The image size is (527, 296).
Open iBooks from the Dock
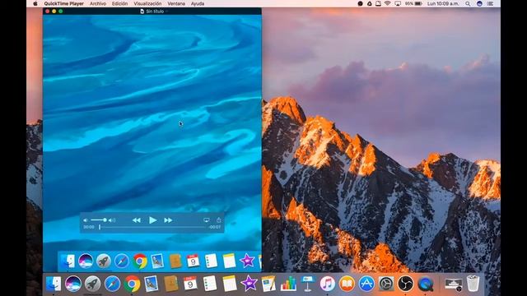(x=347, y=284)
